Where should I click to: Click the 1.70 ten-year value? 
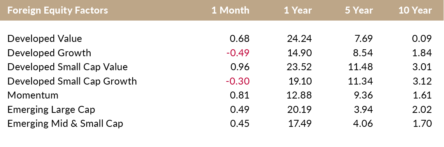tap(422, 124)
